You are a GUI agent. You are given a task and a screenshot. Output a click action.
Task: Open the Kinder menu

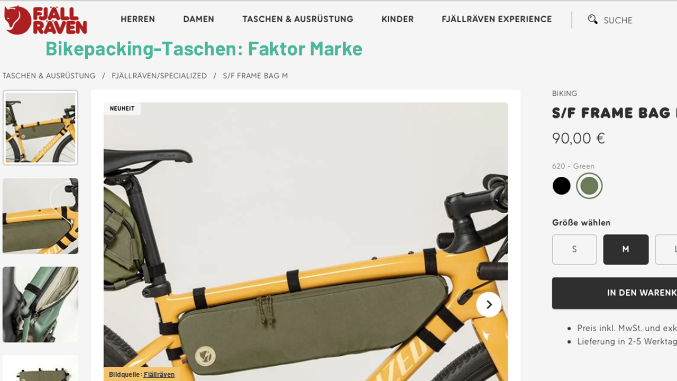coord(398,19)
